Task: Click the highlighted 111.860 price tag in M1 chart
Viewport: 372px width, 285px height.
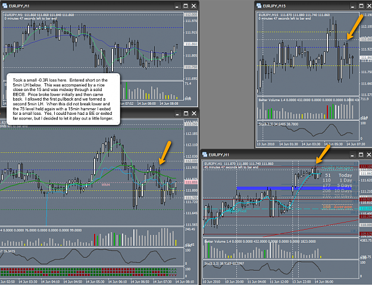Action: point(191,44)
